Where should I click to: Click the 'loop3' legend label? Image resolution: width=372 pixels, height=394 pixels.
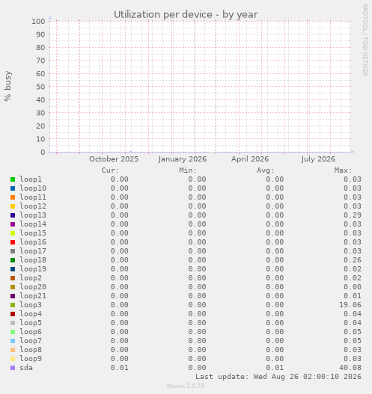31,305
